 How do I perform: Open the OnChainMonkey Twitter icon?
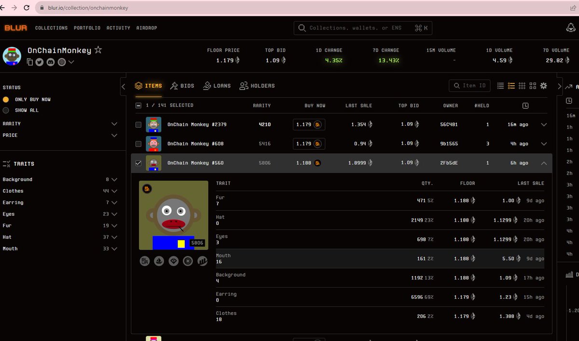point(39,62)
